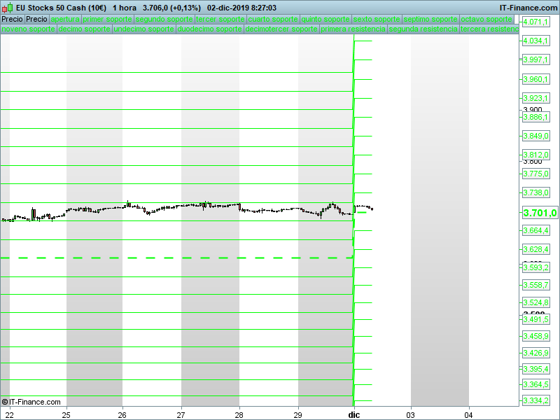Select the 'septimo soporte' label
The height and width of the screenshot is (420, 560).
click(431, 20)
